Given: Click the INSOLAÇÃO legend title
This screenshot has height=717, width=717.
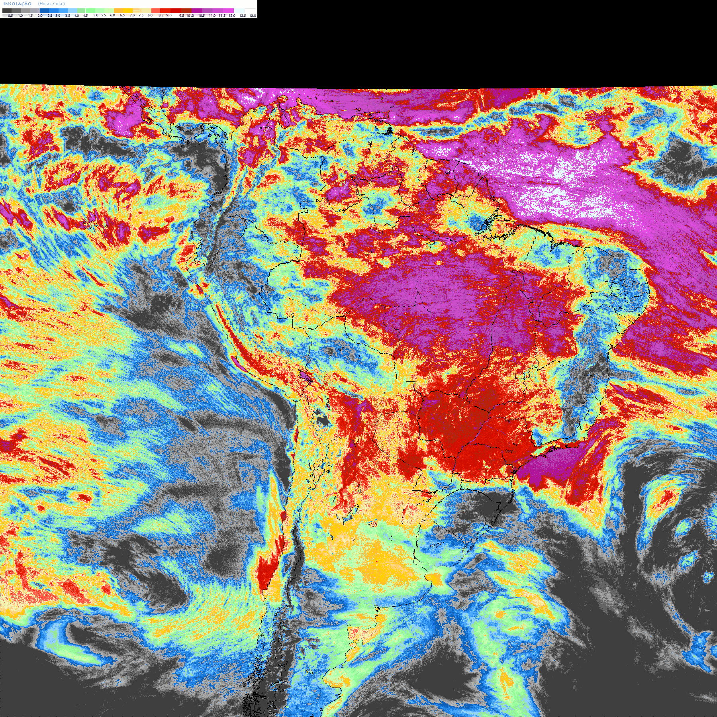Looking at the screenshot, I should tap(18, 4).
